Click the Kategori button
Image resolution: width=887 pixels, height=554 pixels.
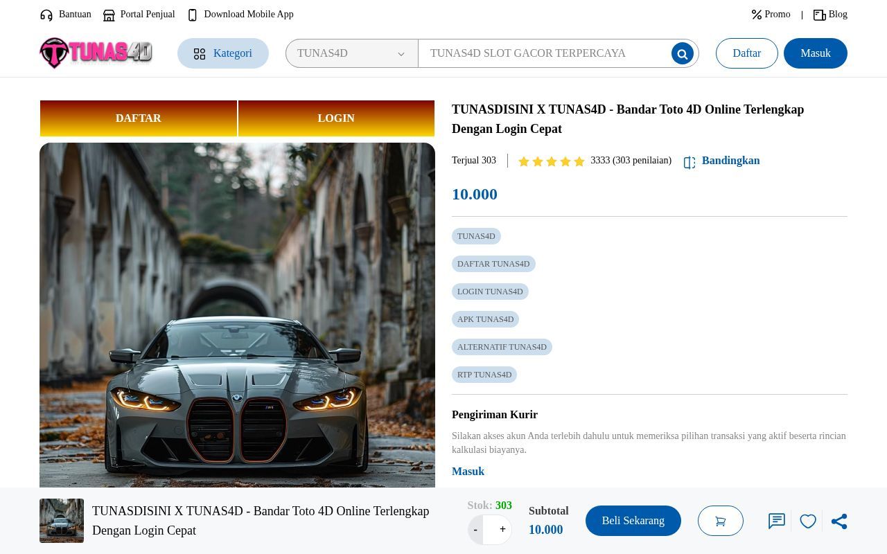(223, 53)
